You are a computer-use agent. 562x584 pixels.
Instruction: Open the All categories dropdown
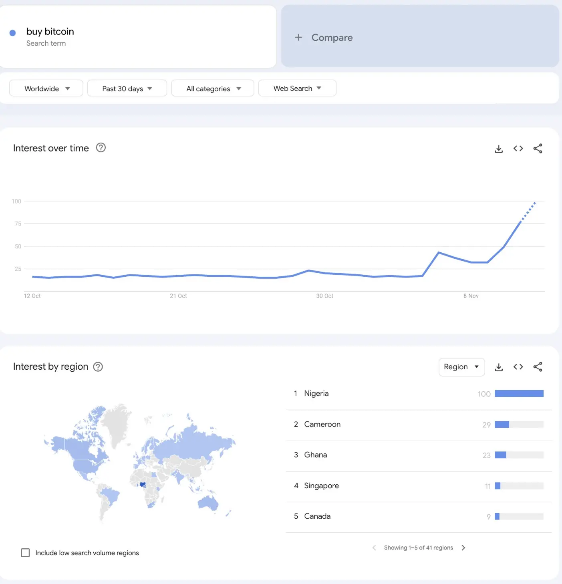213,89
